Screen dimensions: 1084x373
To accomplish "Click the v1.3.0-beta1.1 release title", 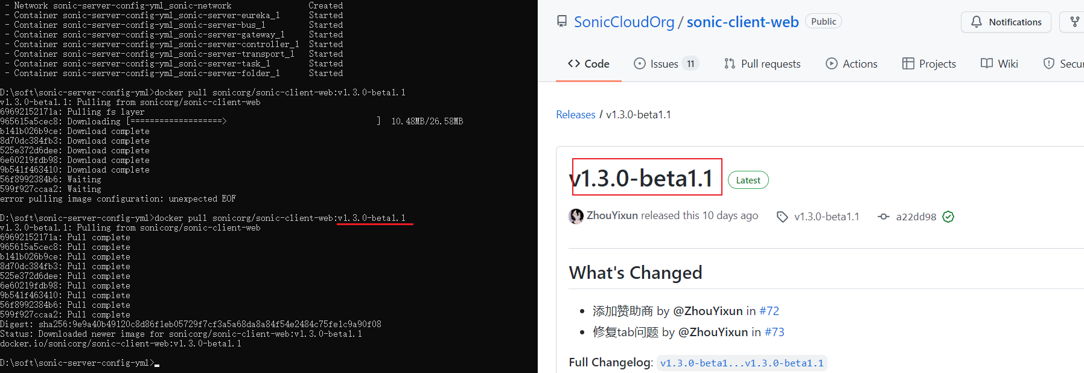I will coord(641,178).
